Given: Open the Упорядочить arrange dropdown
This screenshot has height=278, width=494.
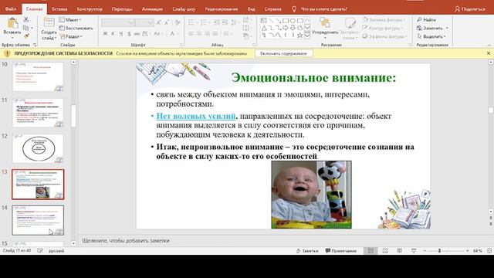Looking at the screenshot, I should 325,28.
